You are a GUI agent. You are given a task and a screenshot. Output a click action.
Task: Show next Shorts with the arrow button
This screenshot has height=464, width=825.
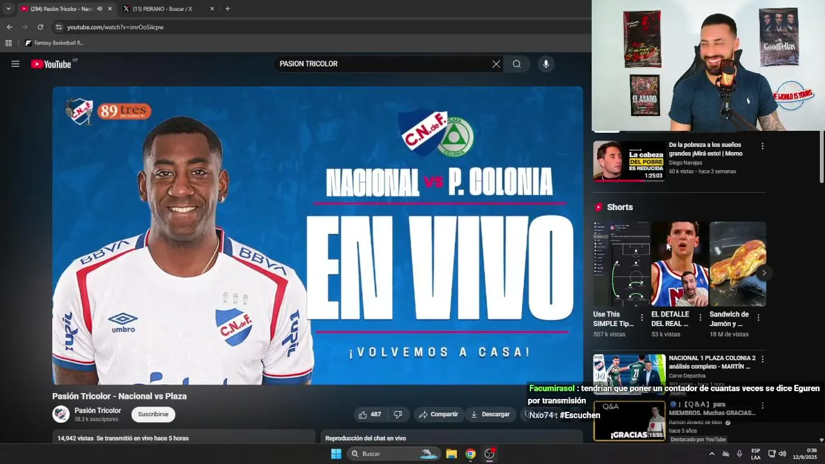pos(764,273)
